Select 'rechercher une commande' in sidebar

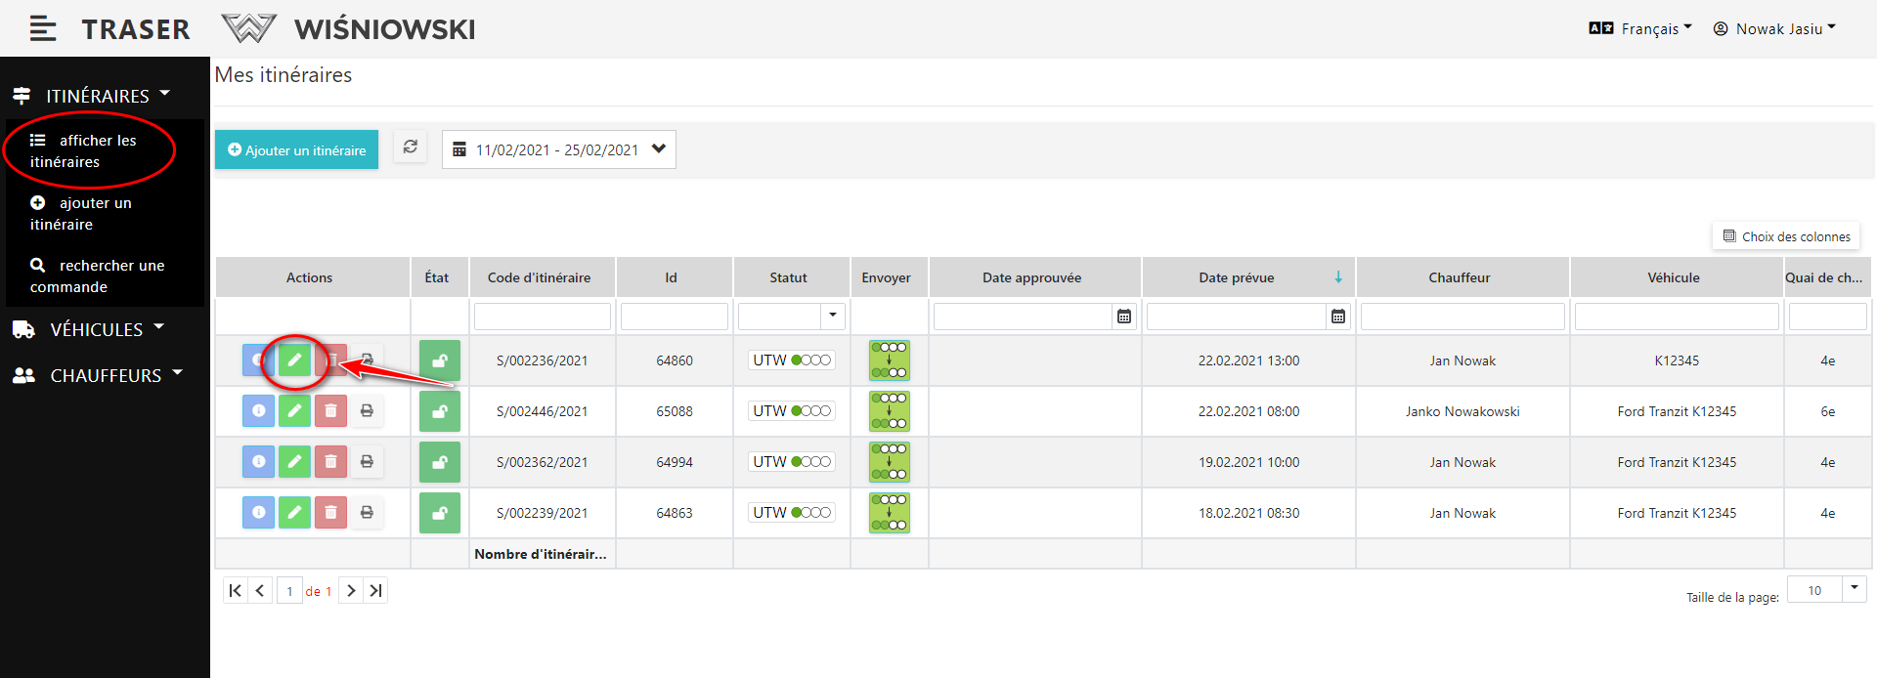[x=98, y=276]
